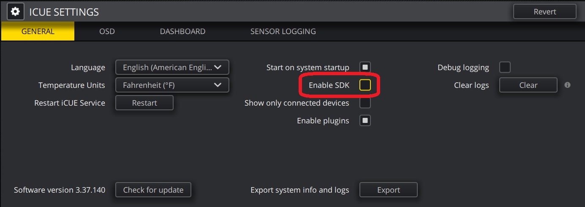Go to Sensor Logging tab
The height and width of the screenshot is (207, 585).
point(283,31)
